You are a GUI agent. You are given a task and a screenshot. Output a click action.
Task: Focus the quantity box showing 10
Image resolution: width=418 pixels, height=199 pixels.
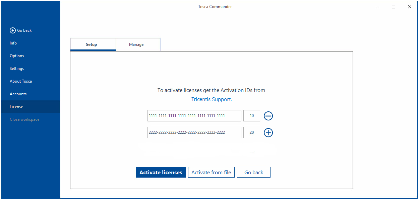pyautogui.click(x=251, y=116)
